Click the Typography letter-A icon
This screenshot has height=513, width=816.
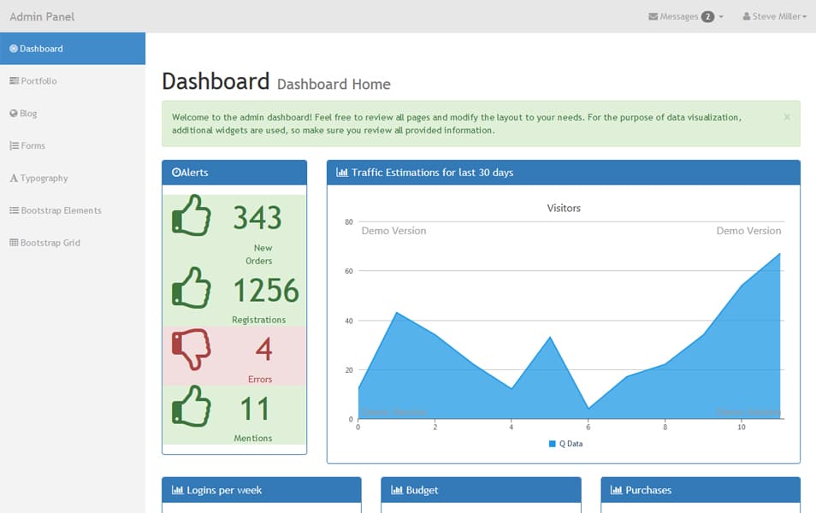pyautogui.click(x=13, y=178)
